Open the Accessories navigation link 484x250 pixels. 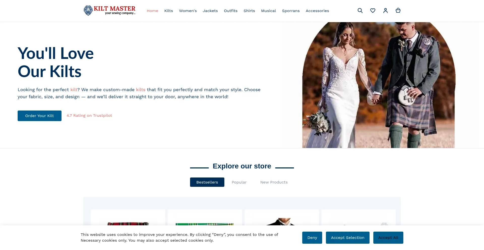317,11
